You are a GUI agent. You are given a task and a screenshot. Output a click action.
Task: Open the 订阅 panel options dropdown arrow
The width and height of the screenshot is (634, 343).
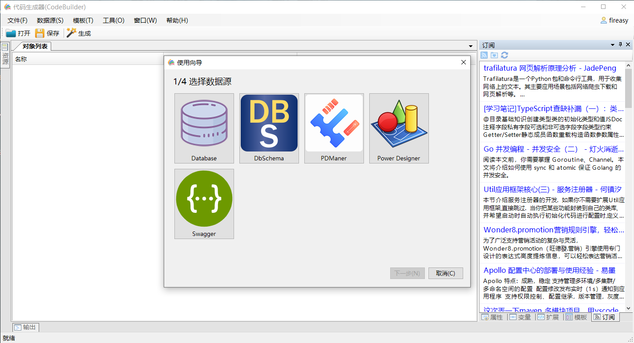point(613,45)
